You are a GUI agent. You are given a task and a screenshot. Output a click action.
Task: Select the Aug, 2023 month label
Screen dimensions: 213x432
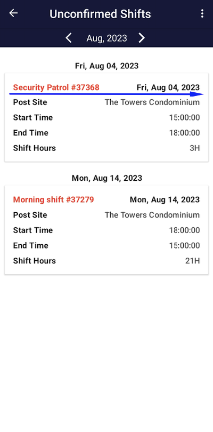coord(107,38)
